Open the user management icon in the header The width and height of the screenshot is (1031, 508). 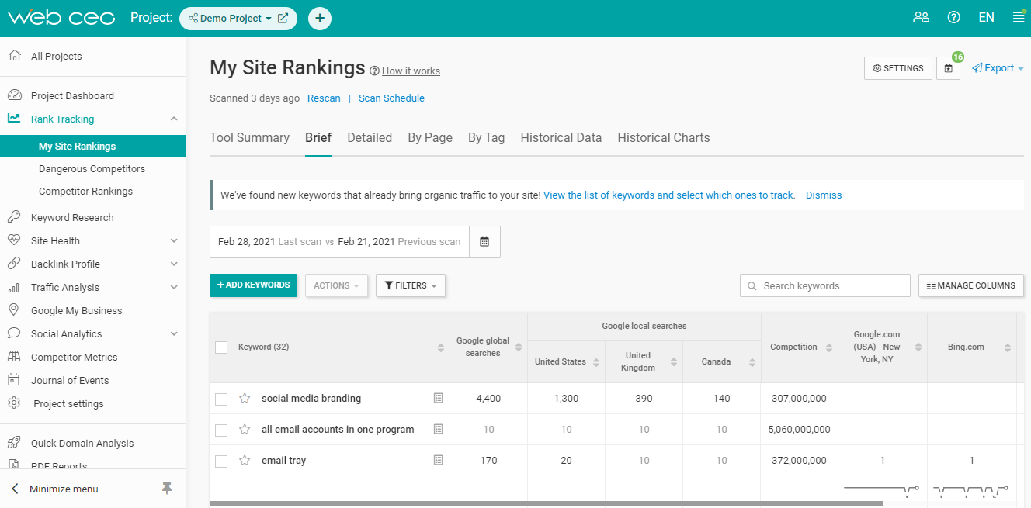[921, 16]
